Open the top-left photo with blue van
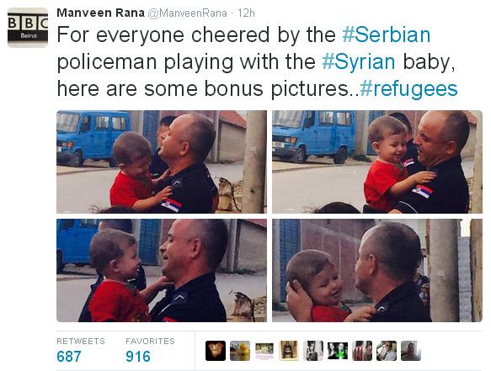 [x=162, y=162]
